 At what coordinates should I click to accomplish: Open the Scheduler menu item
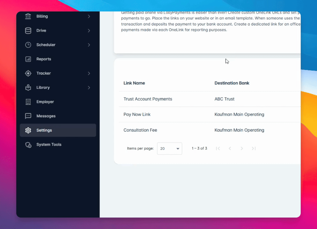[x=58, y=45]
